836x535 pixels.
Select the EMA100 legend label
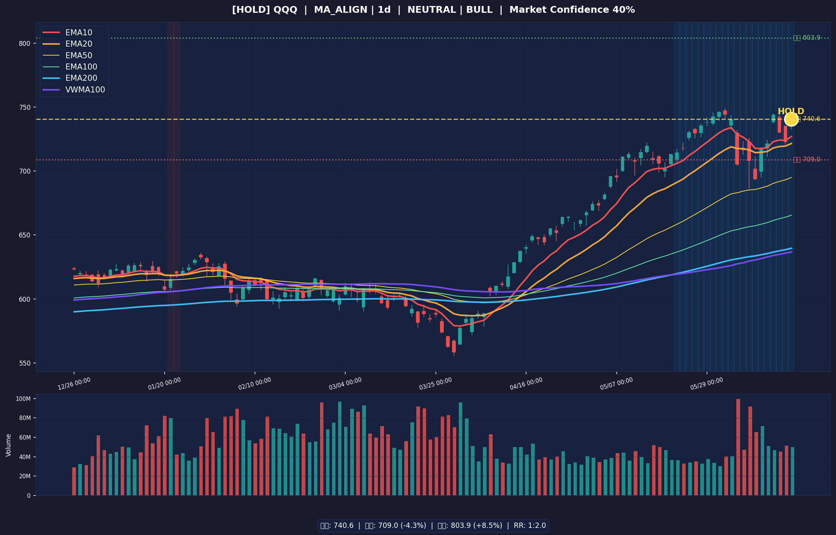(x=81, y=67)
